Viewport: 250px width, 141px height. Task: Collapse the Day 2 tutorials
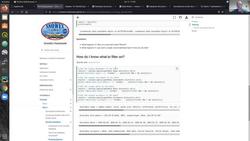(x=71, y=107)
